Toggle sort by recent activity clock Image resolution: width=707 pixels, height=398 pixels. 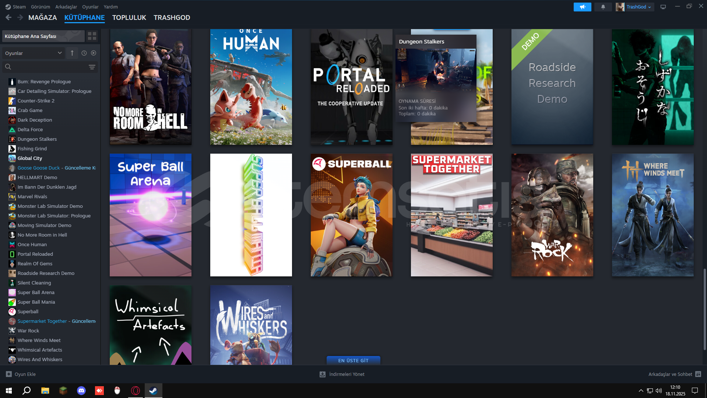coord(84,53)
